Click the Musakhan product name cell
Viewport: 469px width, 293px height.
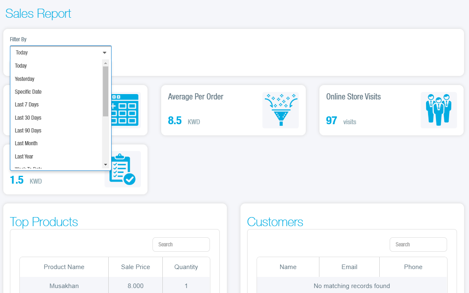click(x=64, y=286)
